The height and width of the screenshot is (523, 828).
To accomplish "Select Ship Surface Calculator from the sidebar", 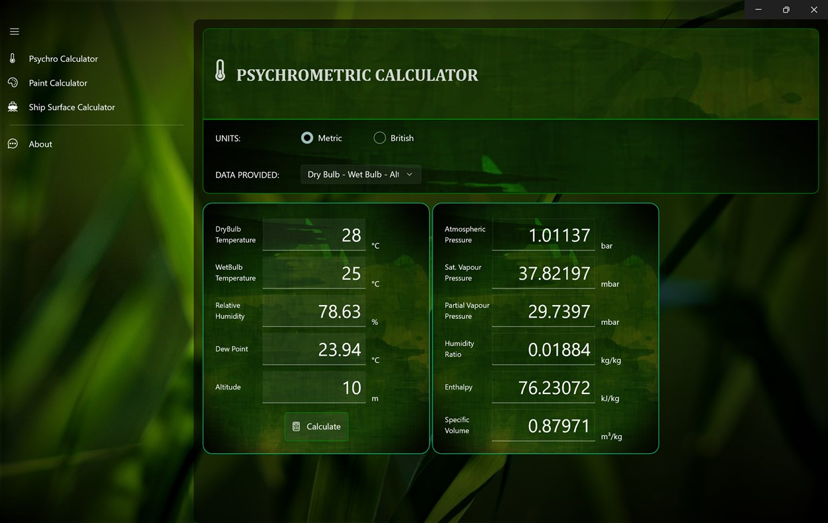I will tap(72, 106).
